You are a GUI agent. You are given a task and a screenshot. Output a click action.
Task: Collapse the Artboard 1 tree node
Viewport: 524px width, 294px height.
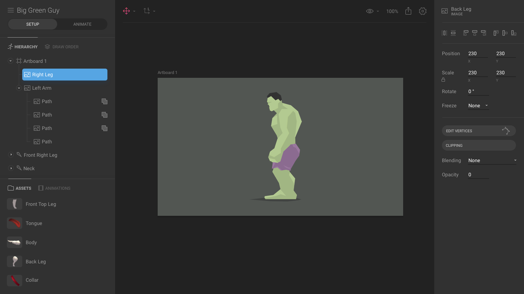[x=11, y=61]
